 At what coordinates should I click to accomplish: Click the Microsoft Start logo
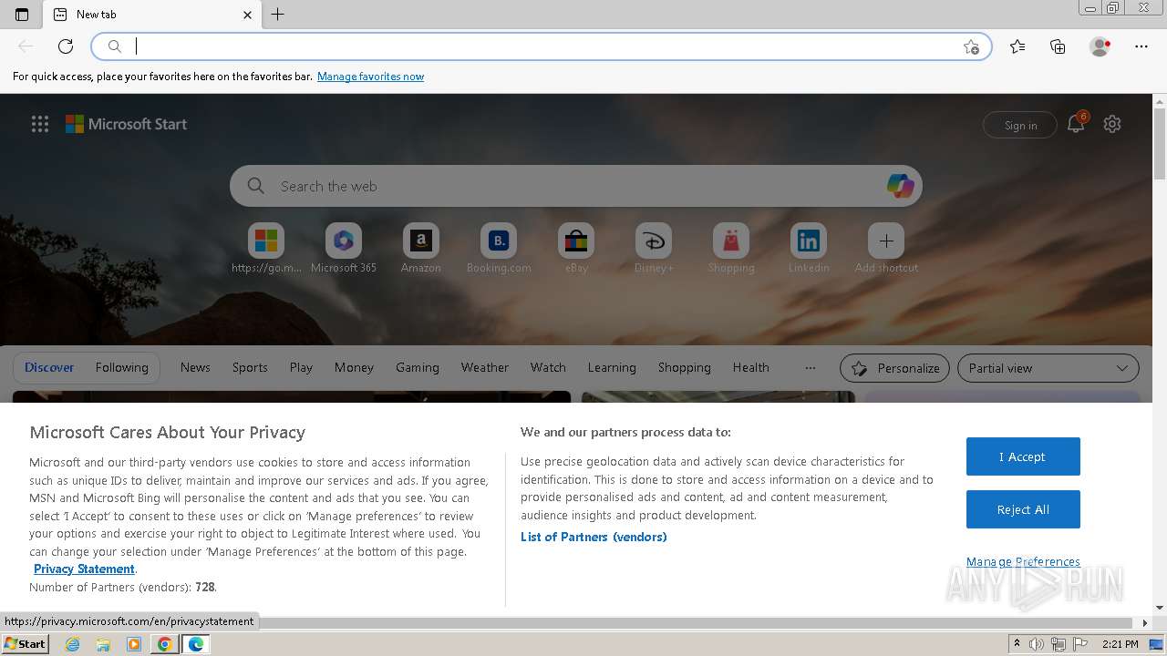click(x=126, y=124)
